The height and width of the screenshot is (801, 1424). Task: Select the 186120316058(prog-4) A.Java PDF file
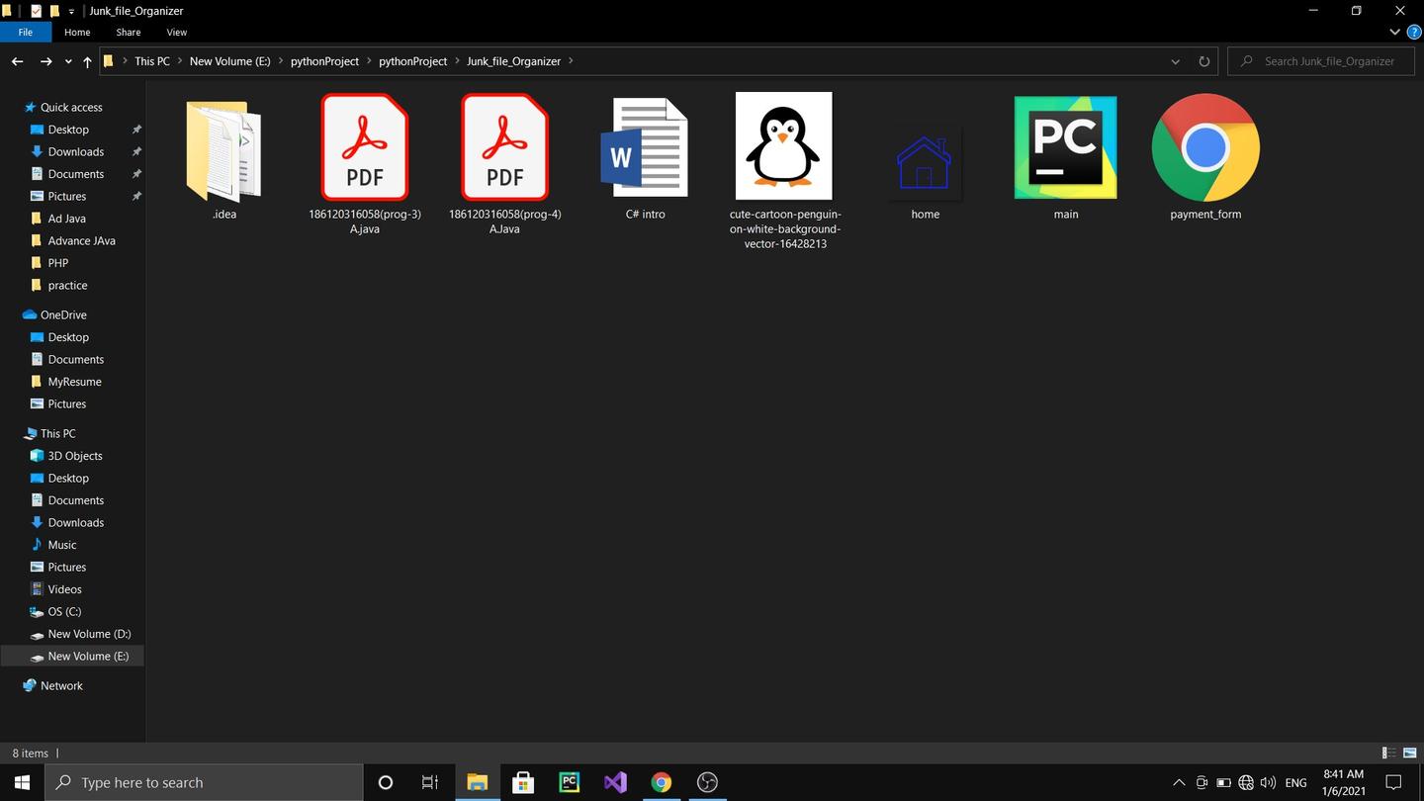pos(504,146)
